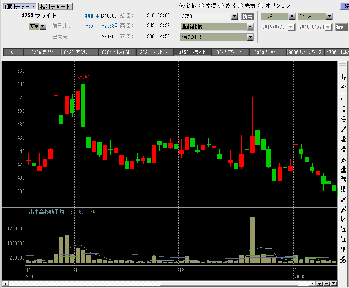
Task: Select fan lines tool with vertical bar marker
Action: tap(344, 159)
